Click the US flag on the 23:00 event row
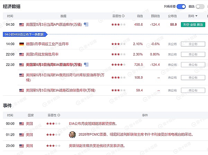Viewport: 208px width, 155px height. click(x=21, y=146)
